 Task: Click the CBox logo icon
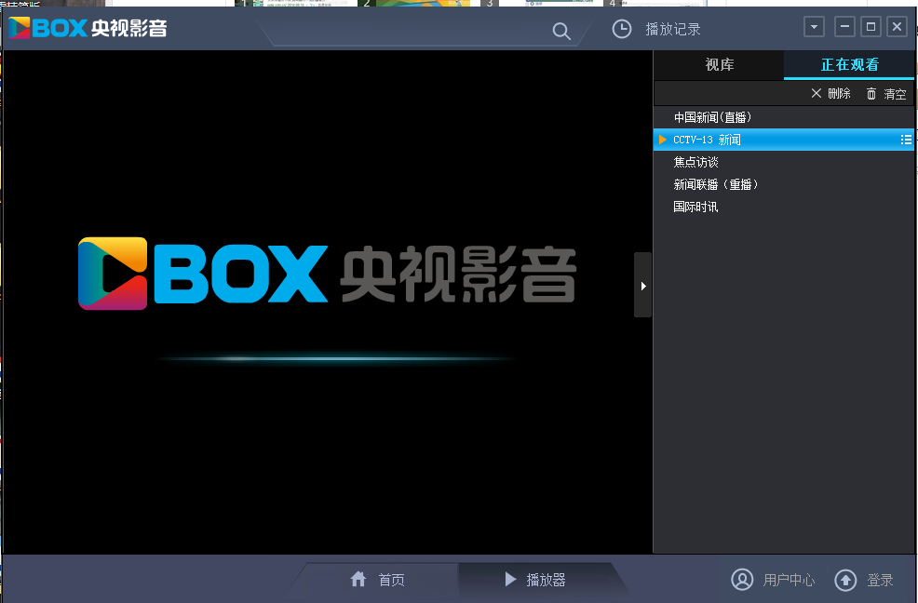pyautogui.click(x=19, y=27)
